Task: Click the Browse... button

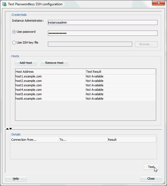Action: [146, 44]
